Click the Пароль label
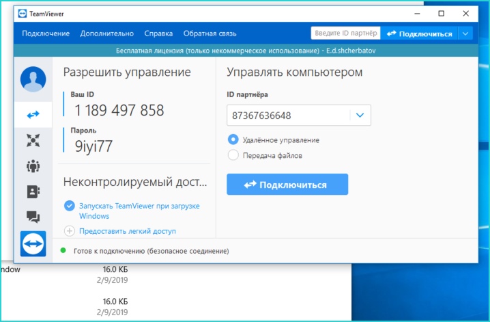 83,131
